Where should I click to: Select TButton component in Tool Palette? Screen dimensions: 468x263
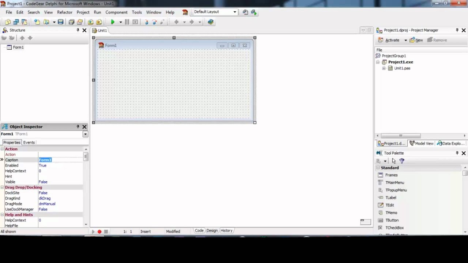click(x=392, y=220)
